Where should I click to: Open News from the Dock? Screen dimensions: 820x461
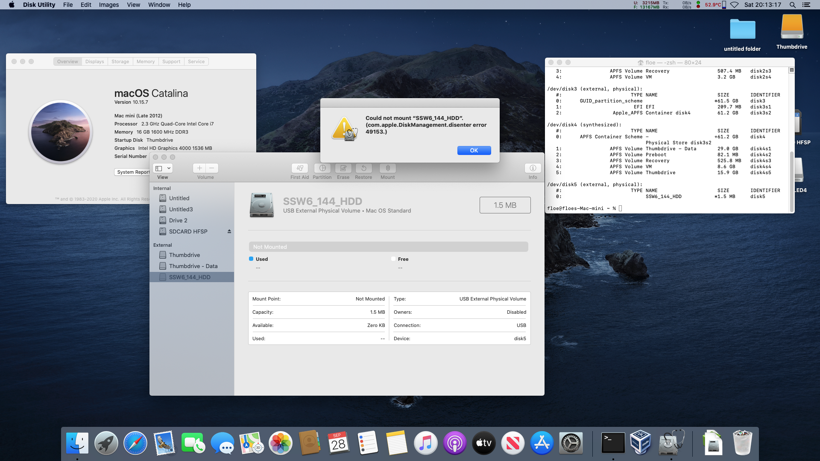click(x=513, y=443)
